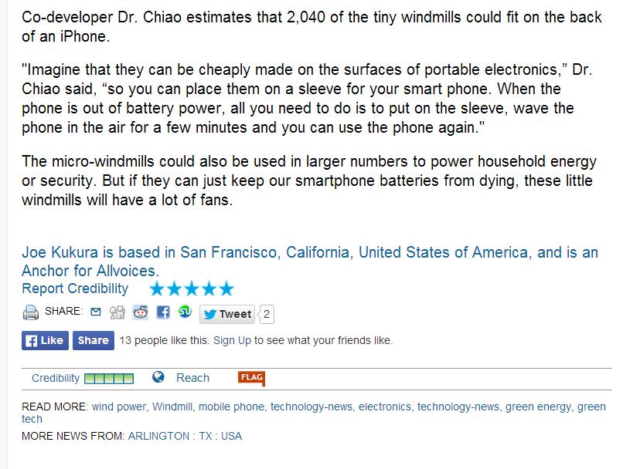Share on Facebook small icon
Viewport: 623px width, 469px height.
point(163,312)
